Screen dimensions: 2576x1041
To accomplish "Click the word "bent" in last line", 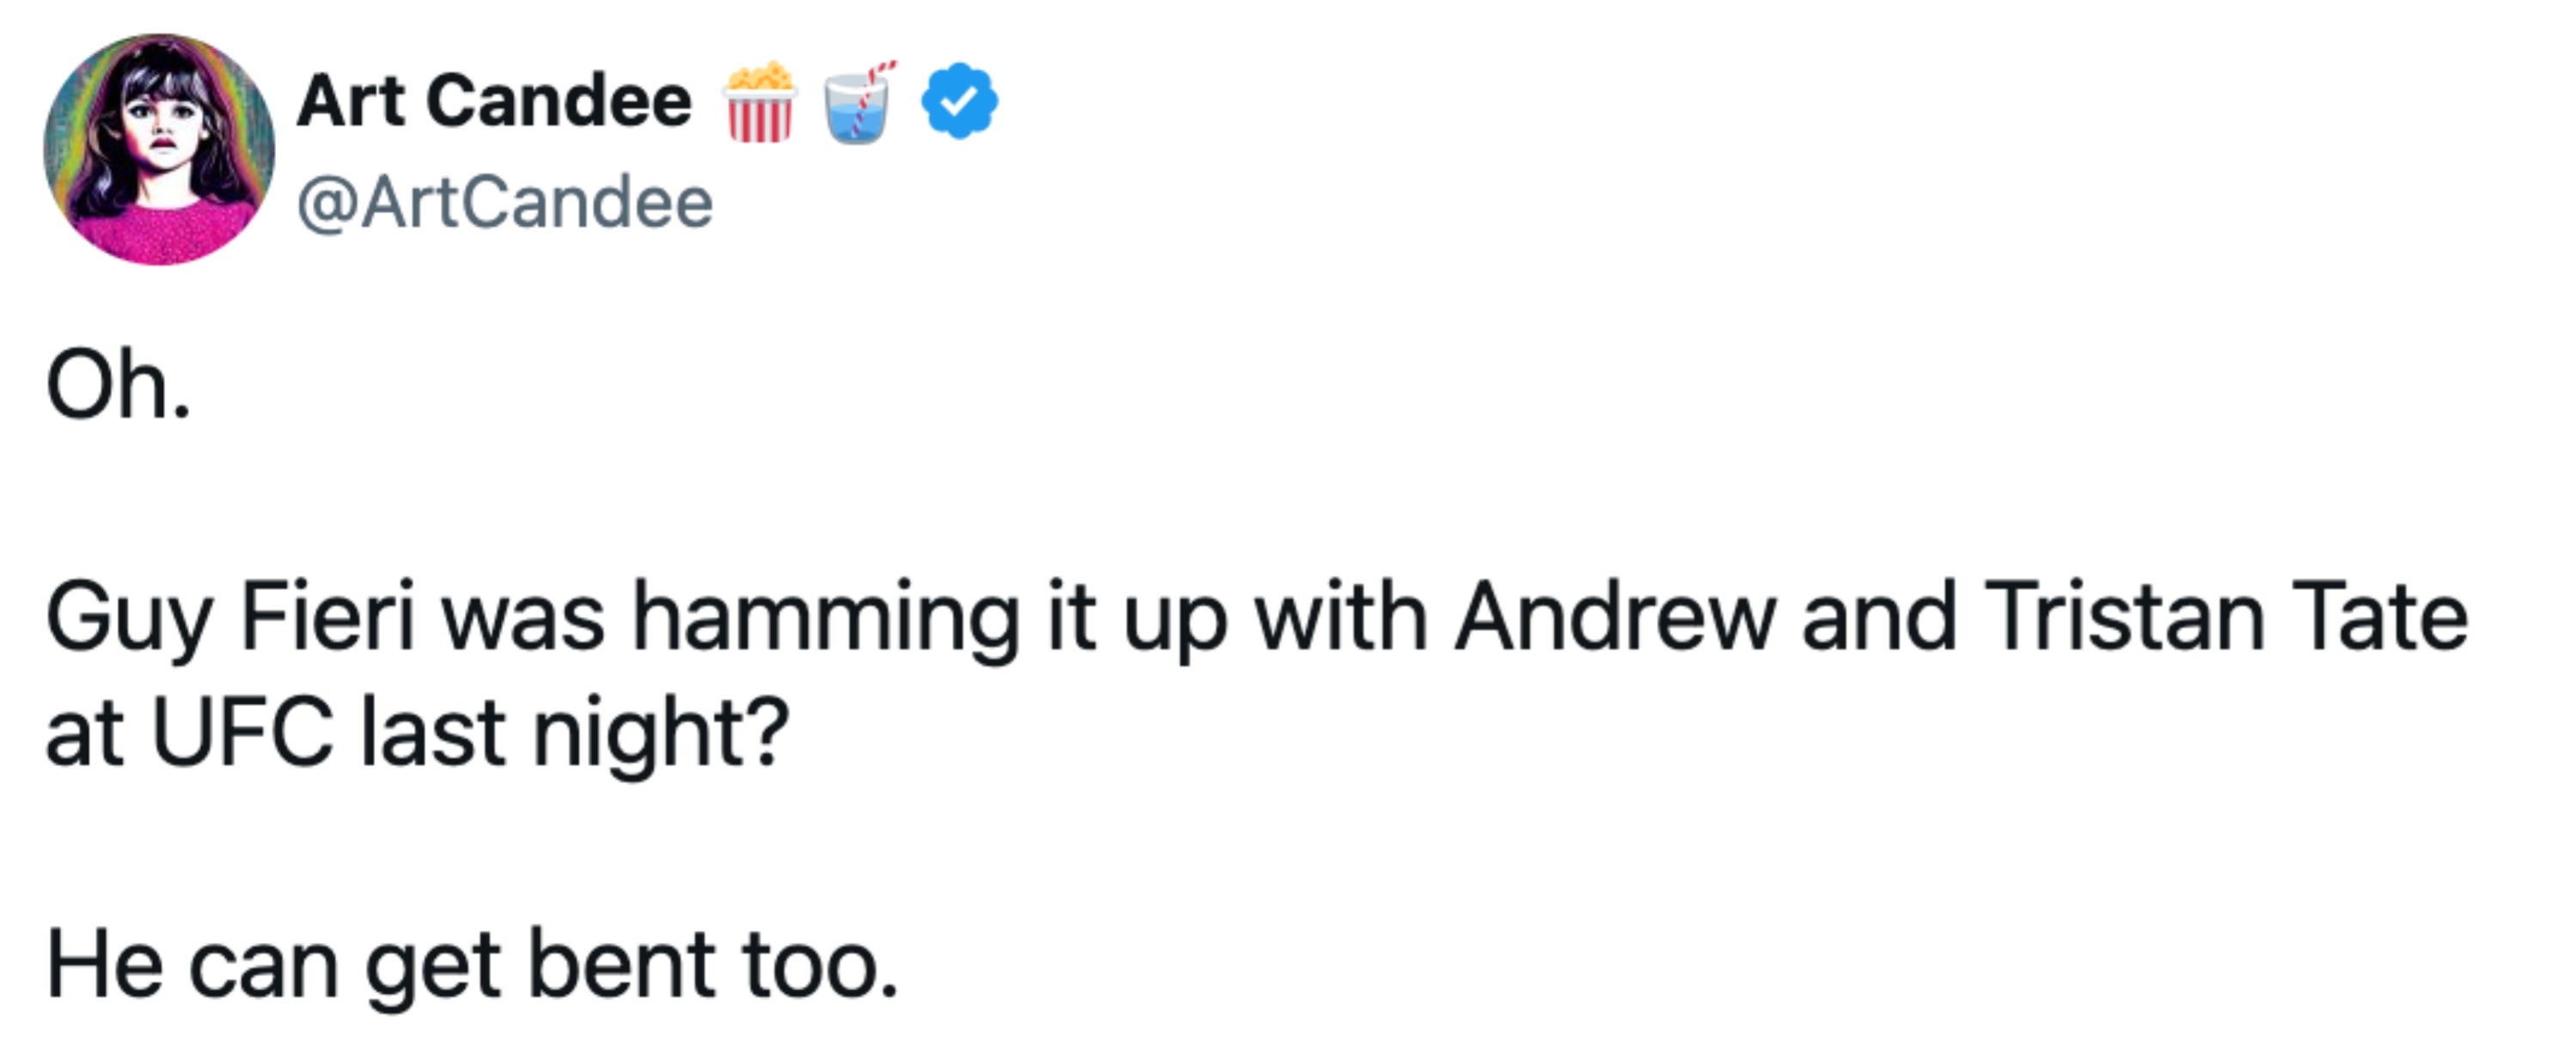I will click(621, 965).
